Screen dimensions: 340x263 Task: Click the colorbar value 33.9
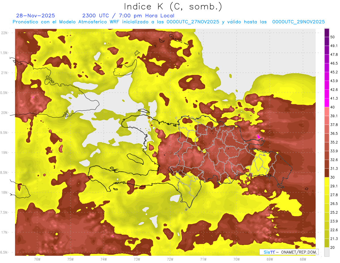(334, 151)
